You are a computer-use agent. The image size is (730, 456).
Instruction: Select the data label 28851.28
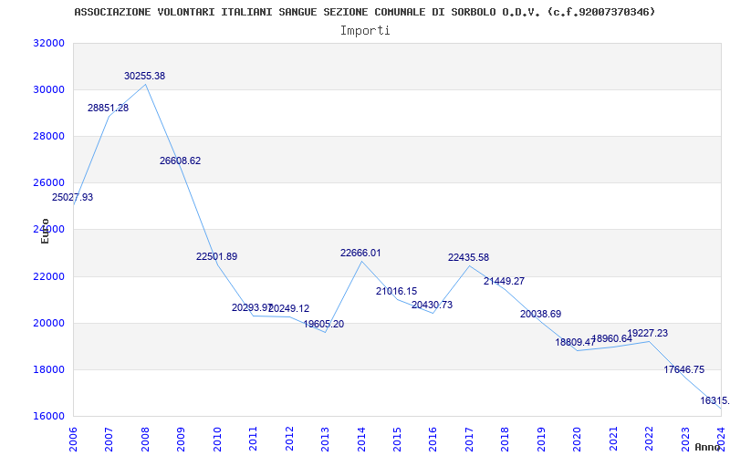click(x=108, y=108)
